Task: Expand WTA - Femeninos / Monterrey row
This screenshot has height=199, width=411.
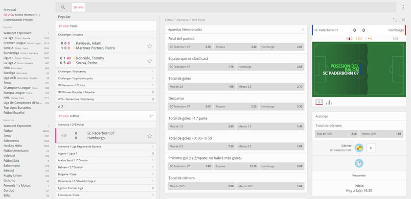Action: (106, 99)
